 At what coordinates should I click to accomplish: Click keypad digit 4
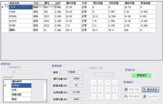click(115, 82)
